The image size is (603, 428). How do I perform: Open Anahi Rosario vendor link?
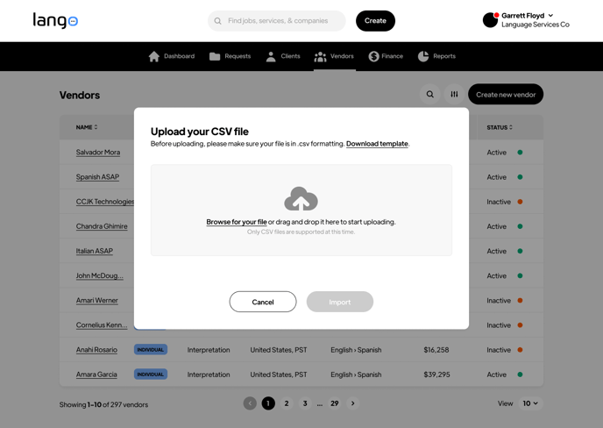(x=96, y=349)
